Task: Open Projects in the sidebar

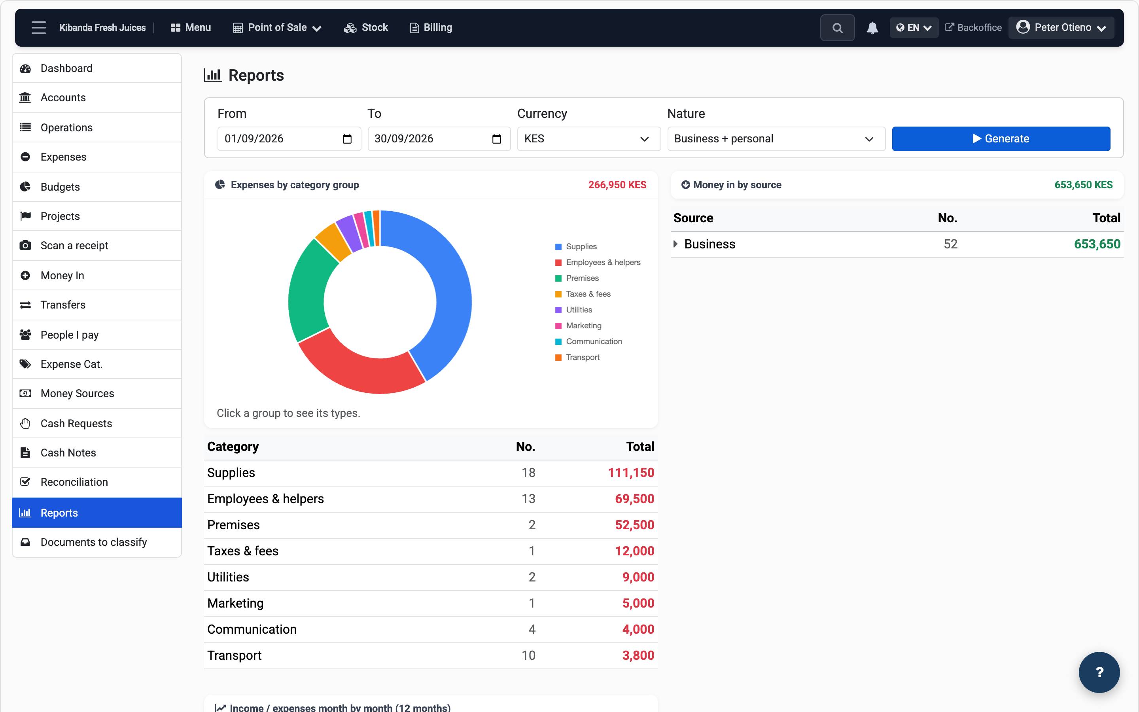Action: [97, 216]
